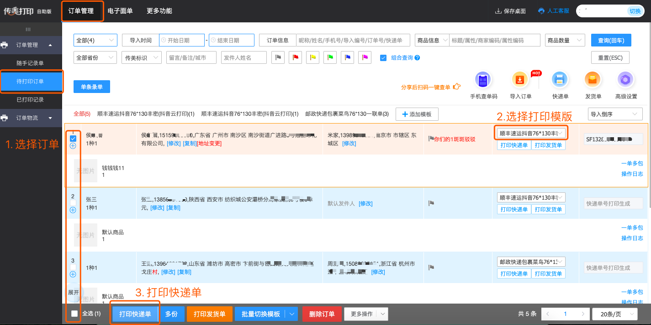Uncheck the first order's checkbox
Screen dimensions: 651x325
(73, 138)
